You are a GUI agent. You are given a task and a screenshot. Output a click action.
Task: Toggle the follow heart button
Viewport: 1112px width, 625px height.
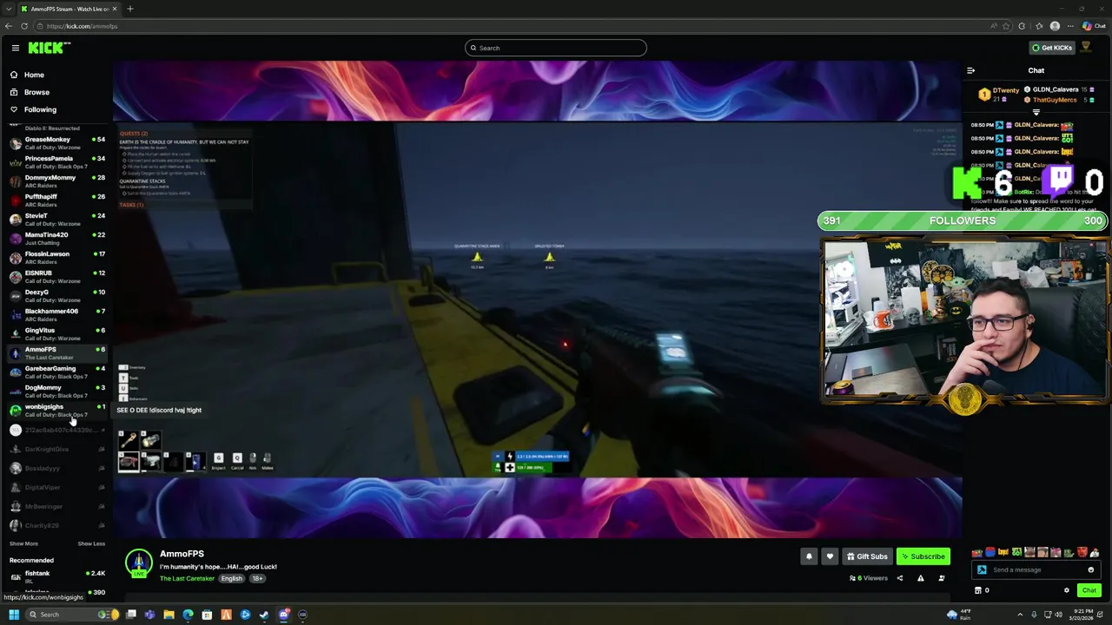point(830,556)
